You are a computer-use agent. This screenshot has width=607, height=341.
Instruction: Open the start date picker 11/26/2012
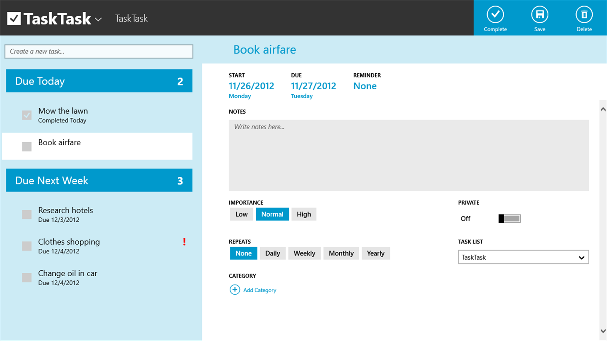pyautogui.click(x=251, y=86)
